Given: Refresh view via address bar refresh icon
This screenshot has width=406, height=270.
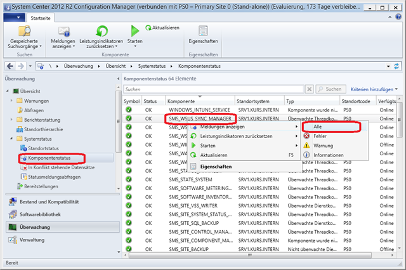Looking at the screenshot, I should (x=396, y=66).
